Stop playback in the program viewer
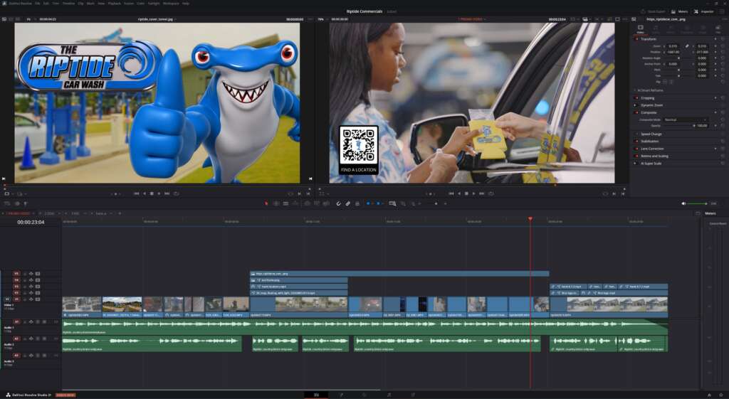The height and width of the screenshot is (399, 729). (466, 193)
